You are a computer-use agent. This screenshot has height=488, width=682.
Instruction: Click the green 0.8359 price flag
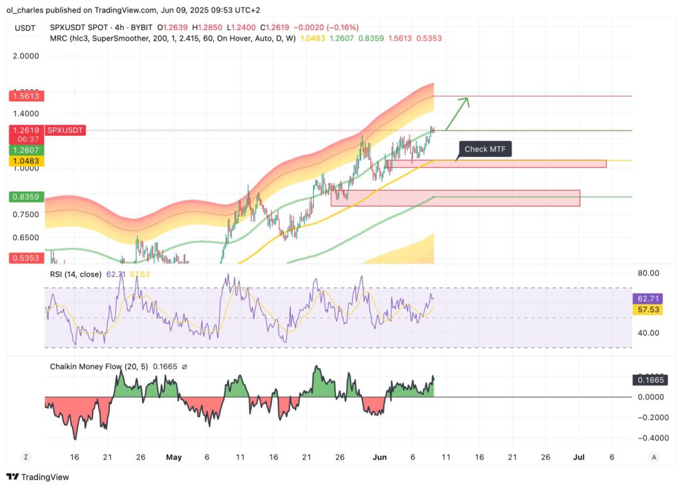[x=25, y=196]
